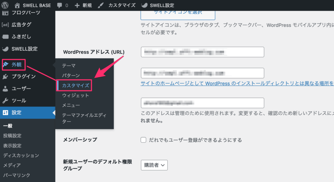Open the 購読者 role dropdown
334x182 pixels.
154,165
